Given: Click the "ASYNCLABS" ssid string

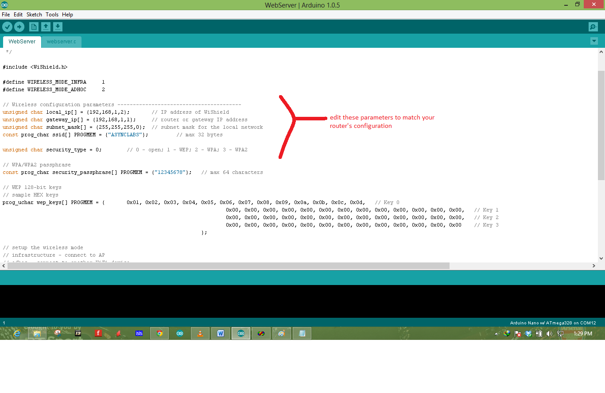Looking at the screenshot, I should (125, 135).
